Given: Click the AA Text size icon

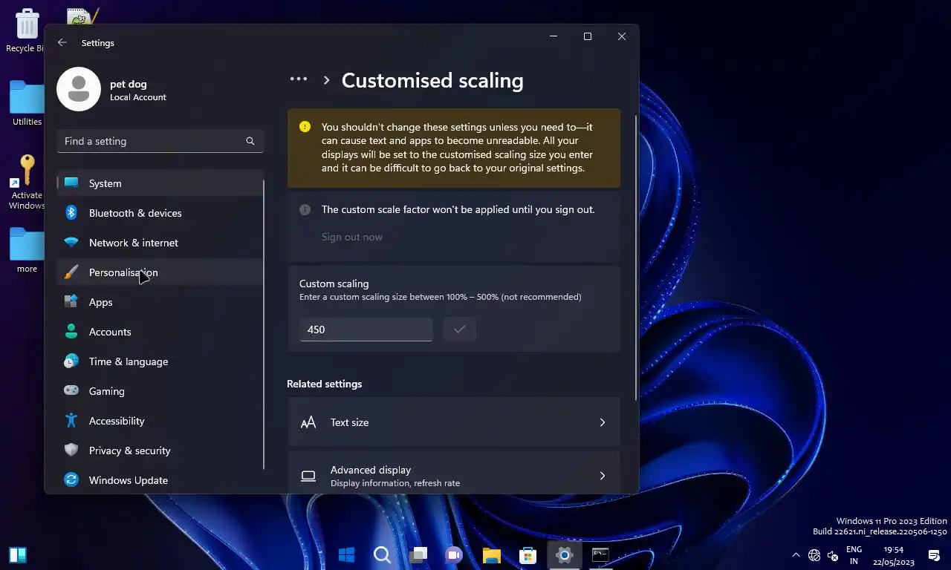Looking at the screenshot, I should click(x=308, y=422).
